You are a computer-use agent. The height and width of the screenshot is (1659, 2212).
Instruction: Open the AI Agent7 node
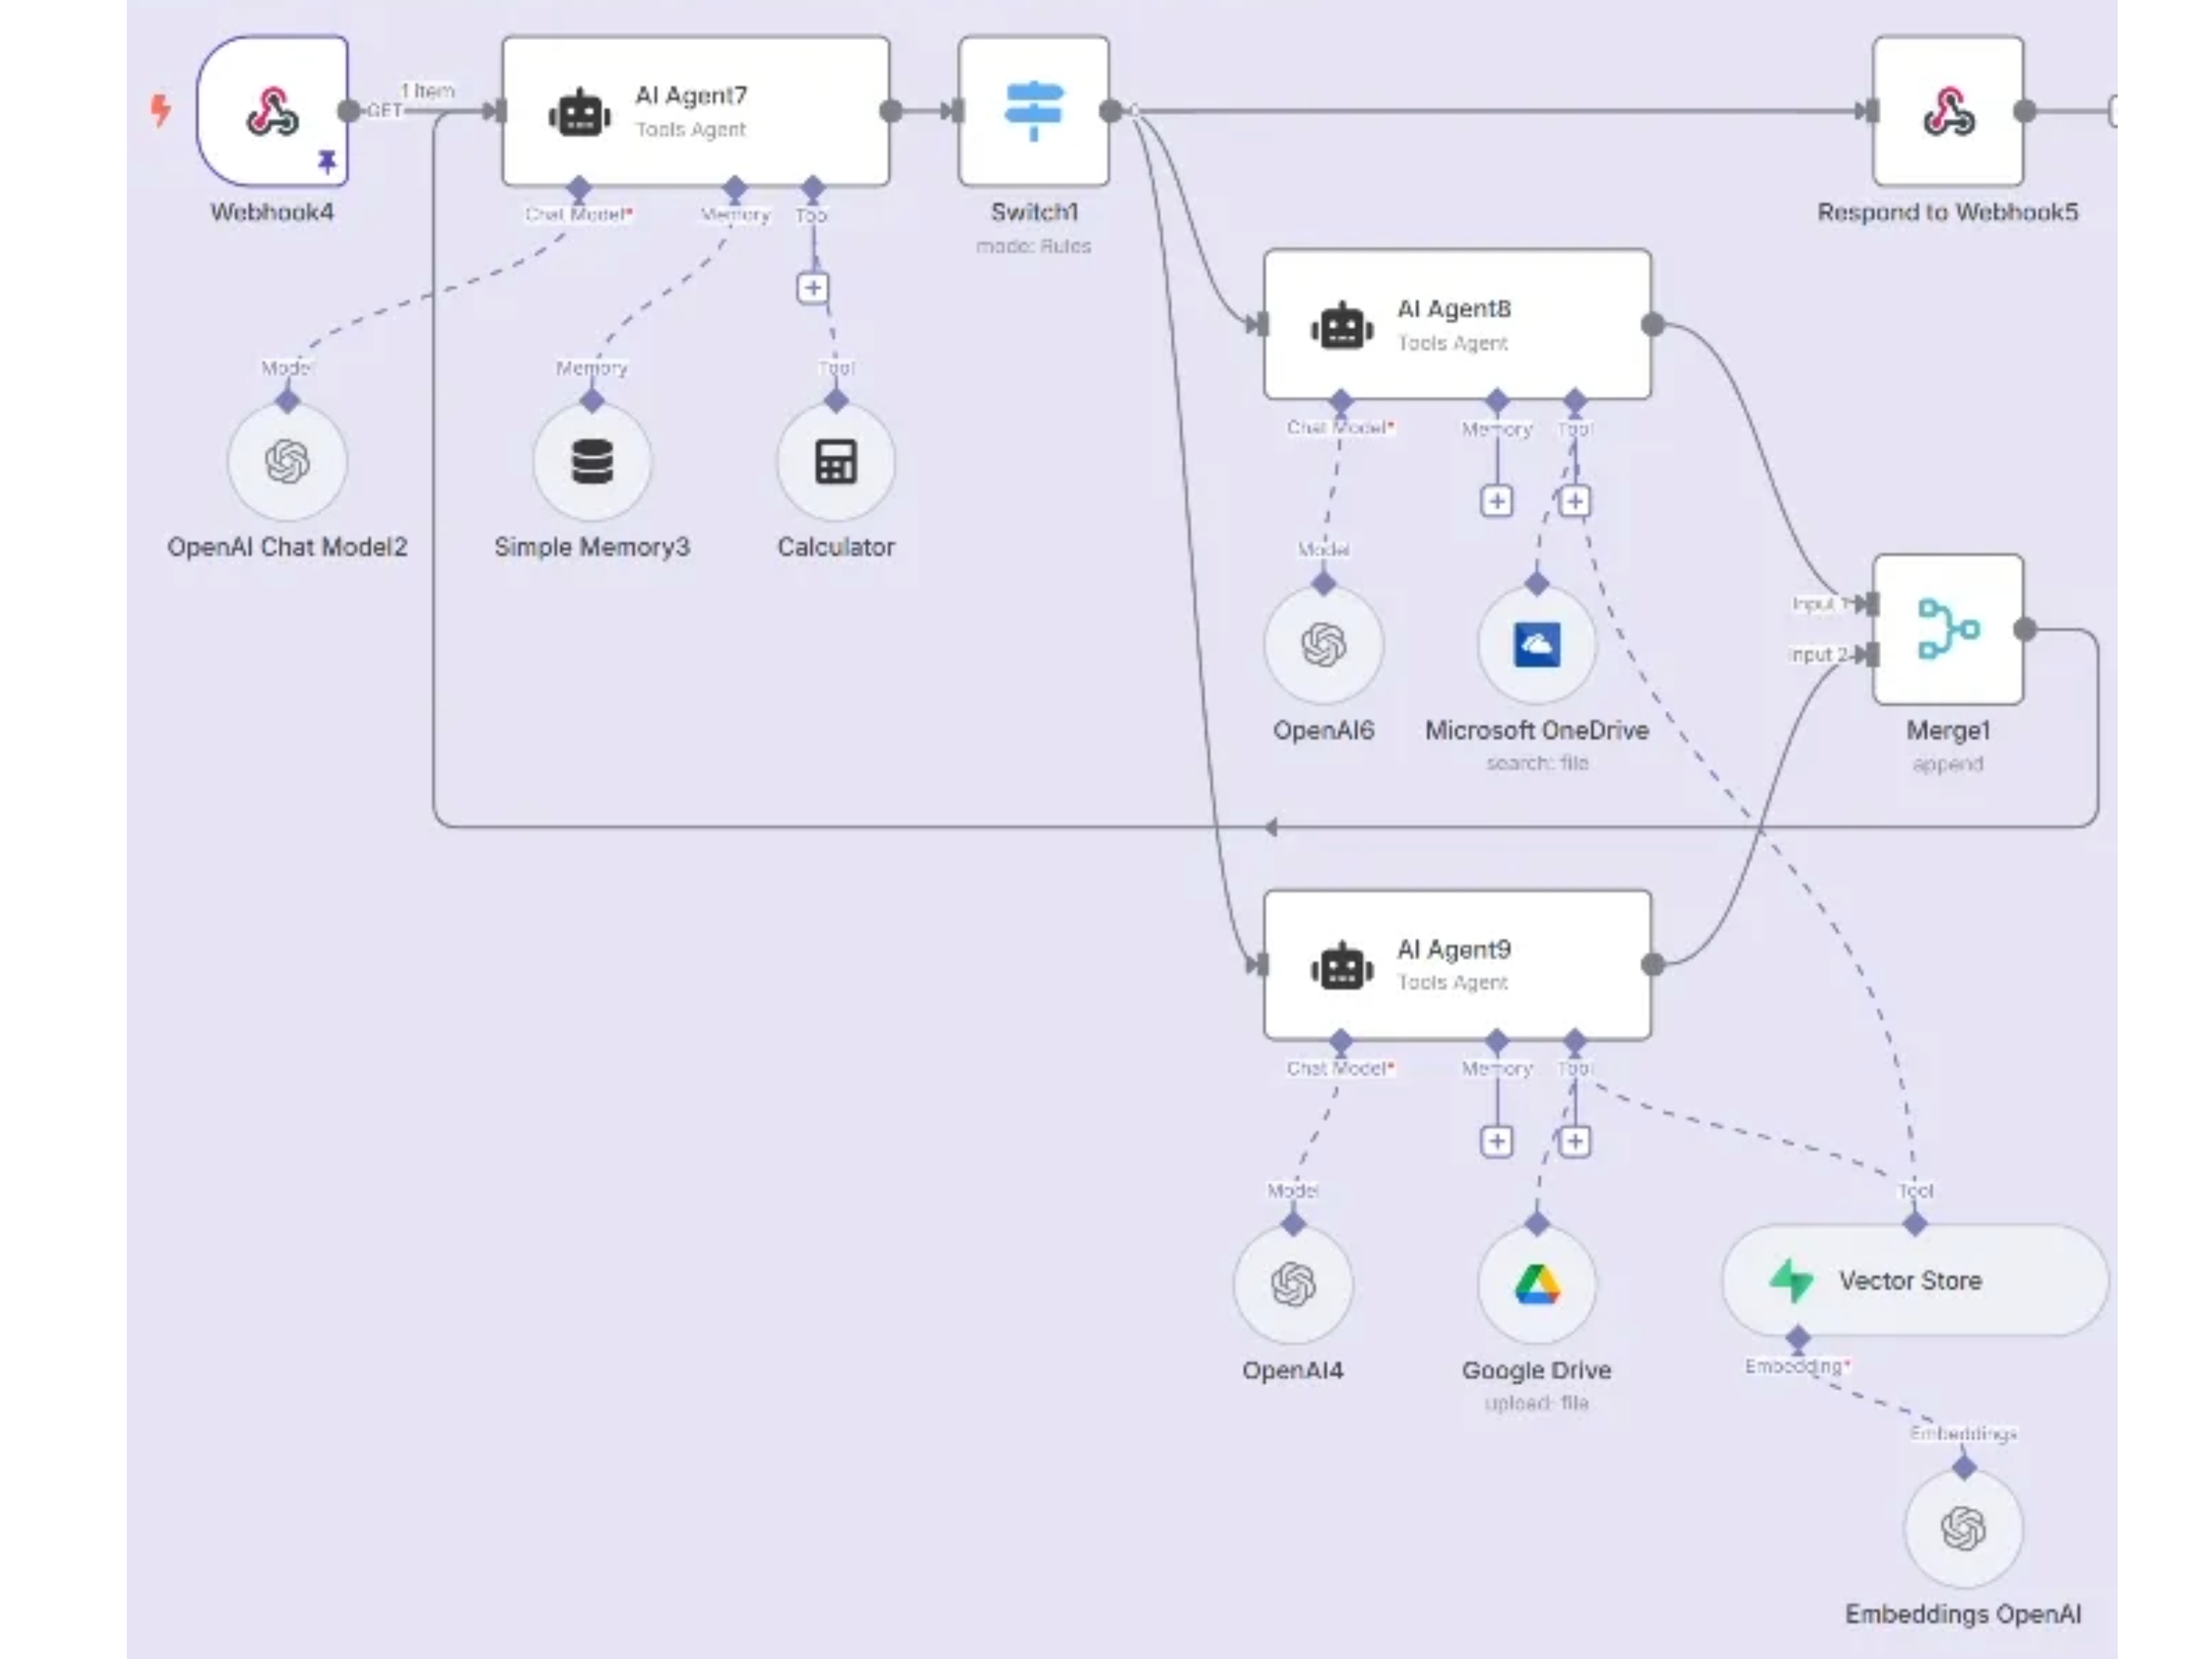point(696,111)
